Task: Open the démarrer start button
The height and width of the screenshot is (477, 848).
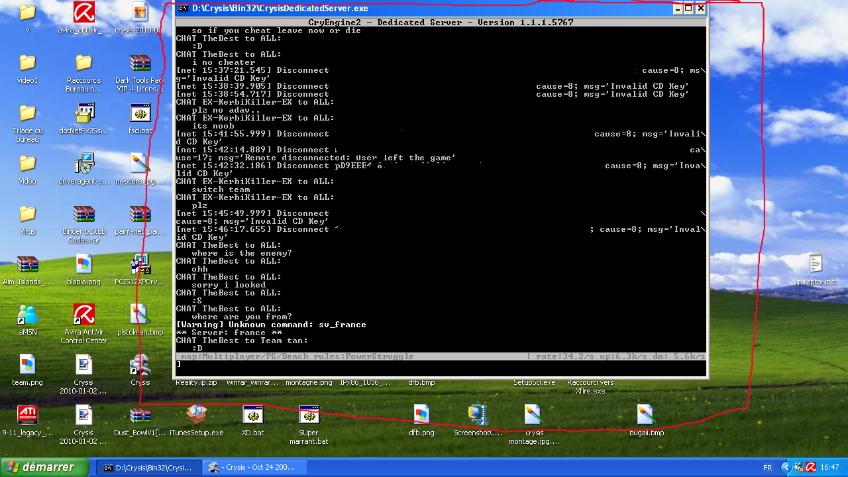Action: [44, 467]
